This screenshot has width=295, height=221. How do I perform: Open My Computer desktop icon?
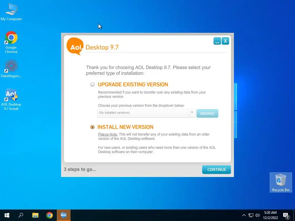[x=11, y=12]
